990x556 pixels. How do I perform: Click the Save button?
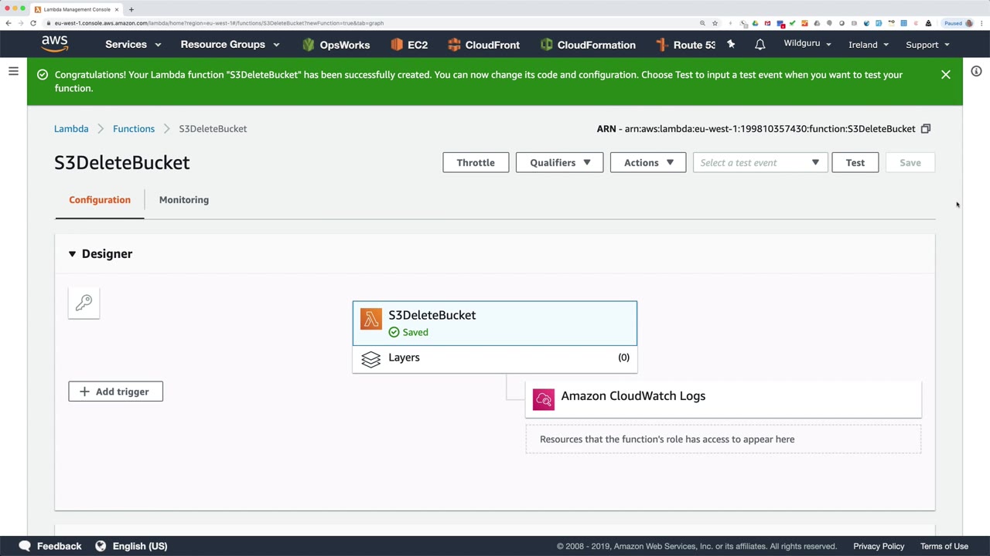910,163
